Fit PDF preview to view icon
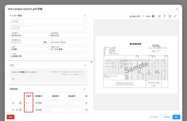 pos(159,16)
